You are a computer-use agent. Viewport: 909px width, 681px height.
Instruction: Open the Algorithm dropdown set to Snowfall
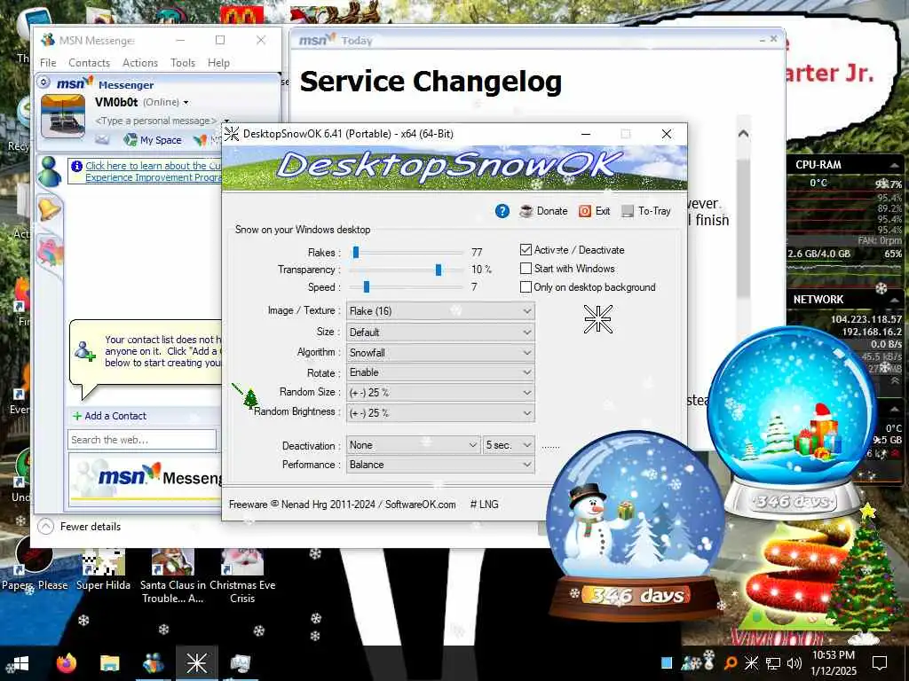pos(440,353)
